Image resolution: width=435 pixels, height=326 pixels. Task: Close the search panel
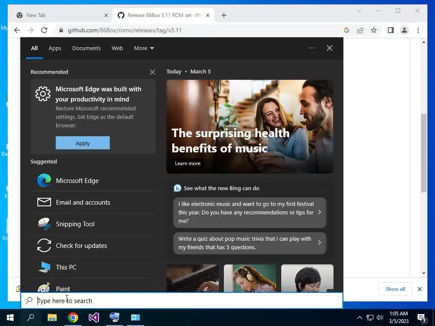tap(330, 48)
